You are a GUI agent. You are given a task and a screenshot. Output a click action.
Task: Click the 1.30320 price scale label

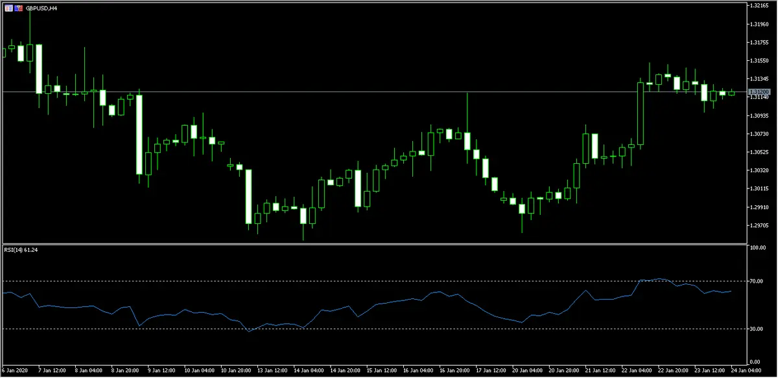coord(758,170)
